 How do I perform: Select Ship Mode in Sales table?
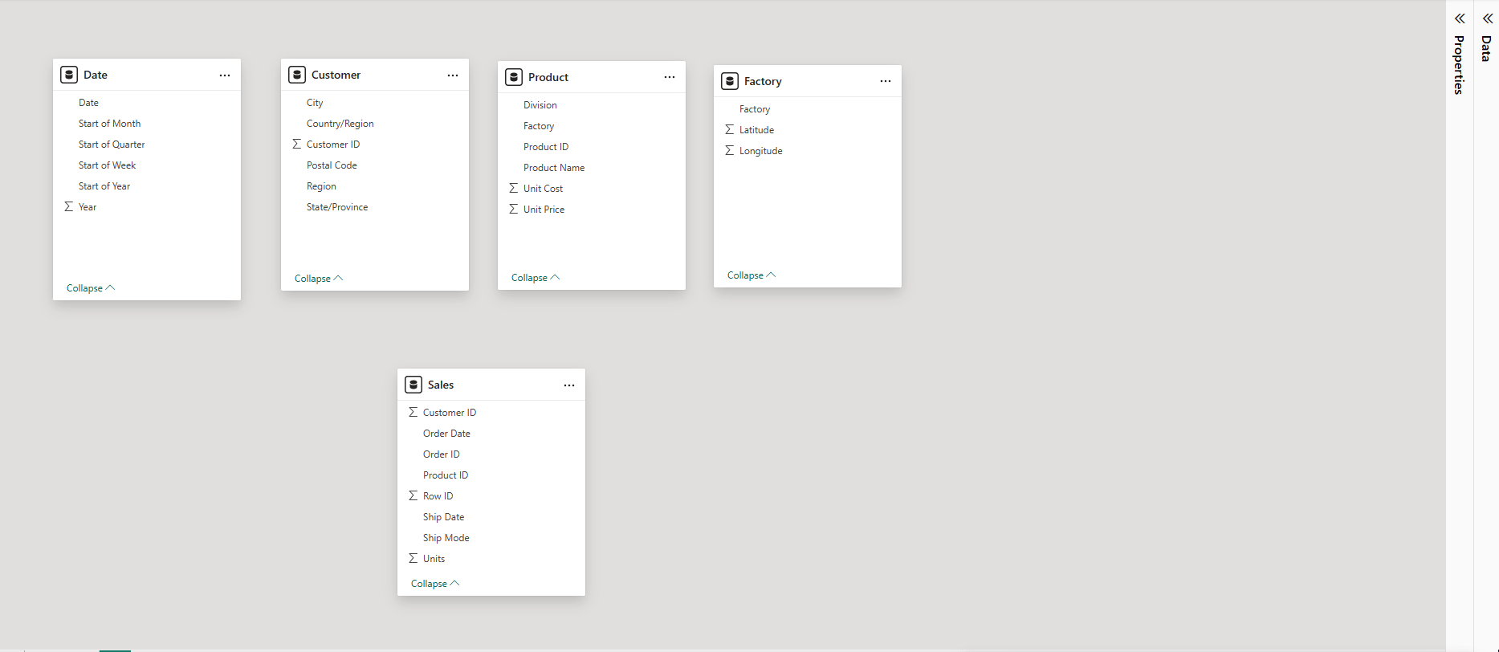[491, 538]
